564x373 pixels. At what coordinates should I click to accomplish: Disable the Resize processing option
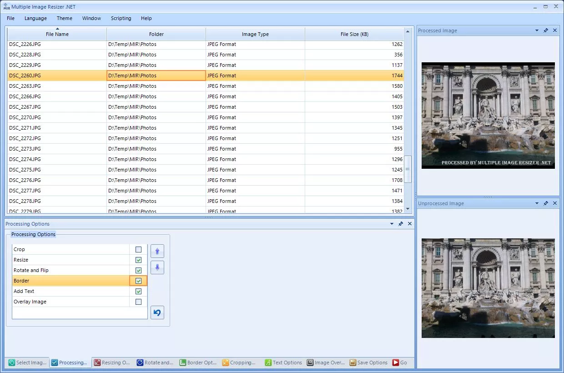(138, 260)
